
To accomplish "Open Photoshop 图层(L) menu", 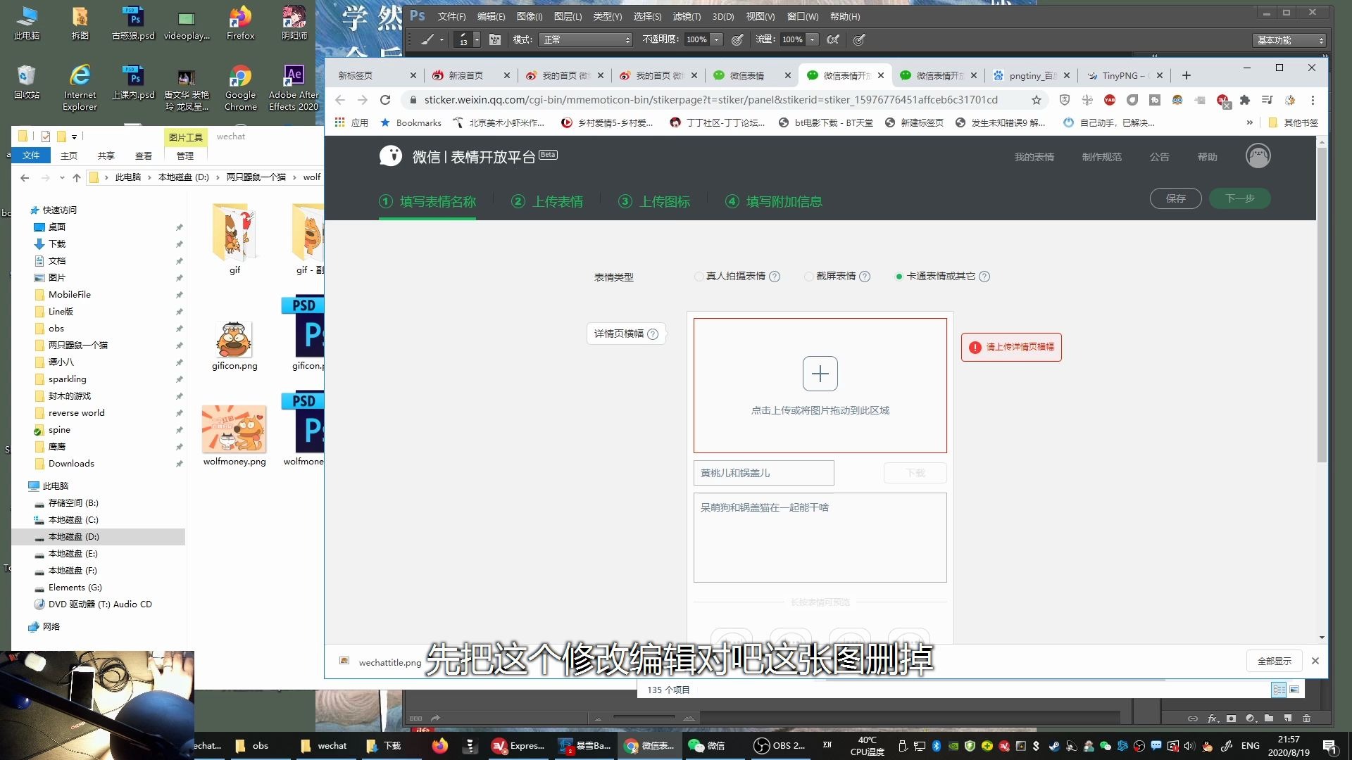I will (x=568, y=16).
